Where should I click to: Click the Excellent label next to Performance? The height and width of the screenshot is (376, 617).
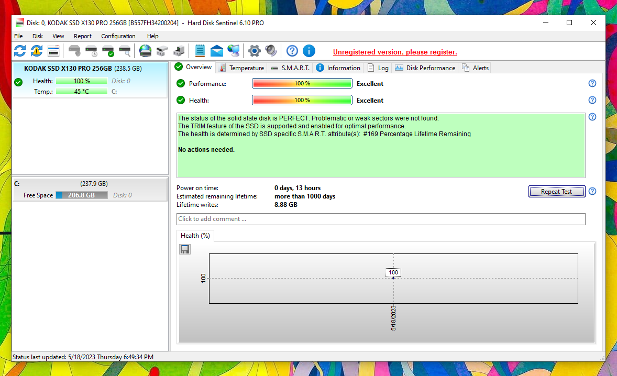point(370,83)
